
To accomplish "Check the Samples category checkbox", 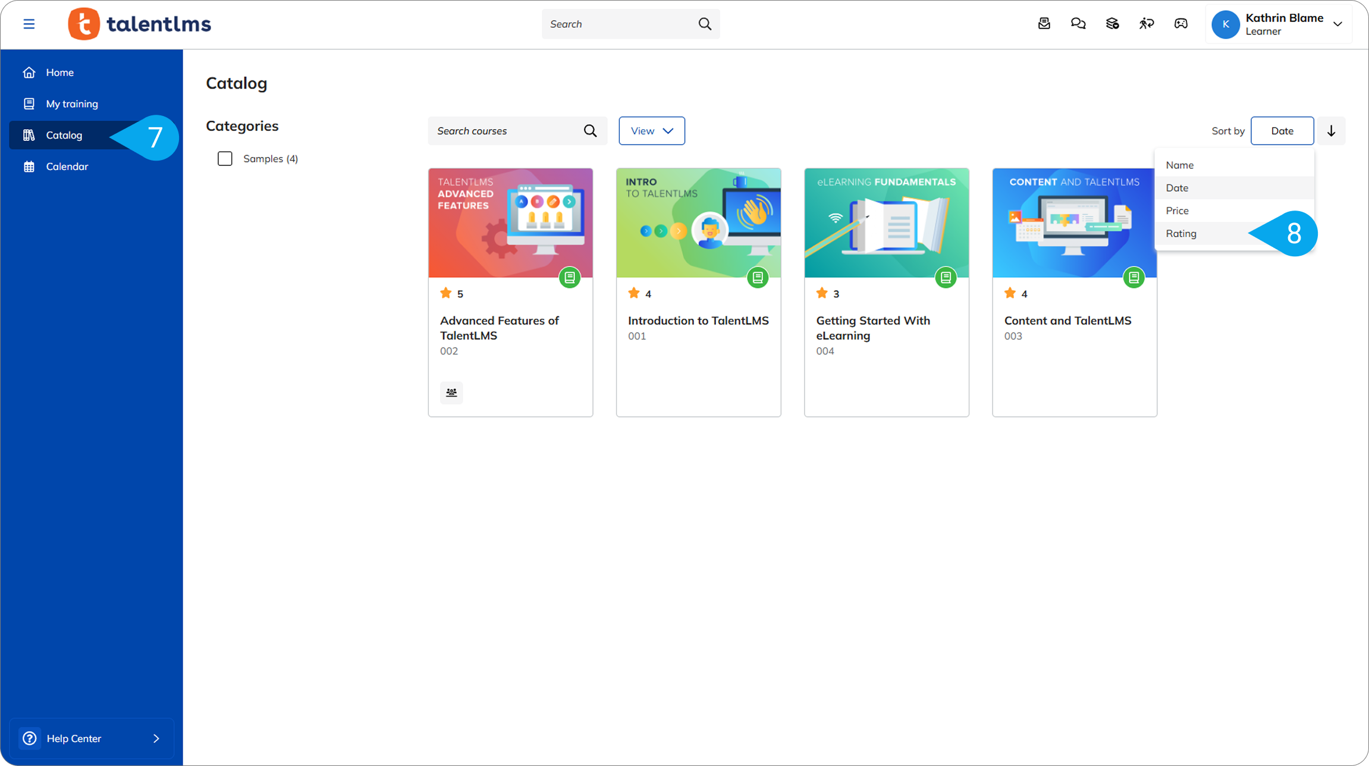I will 225,159.
